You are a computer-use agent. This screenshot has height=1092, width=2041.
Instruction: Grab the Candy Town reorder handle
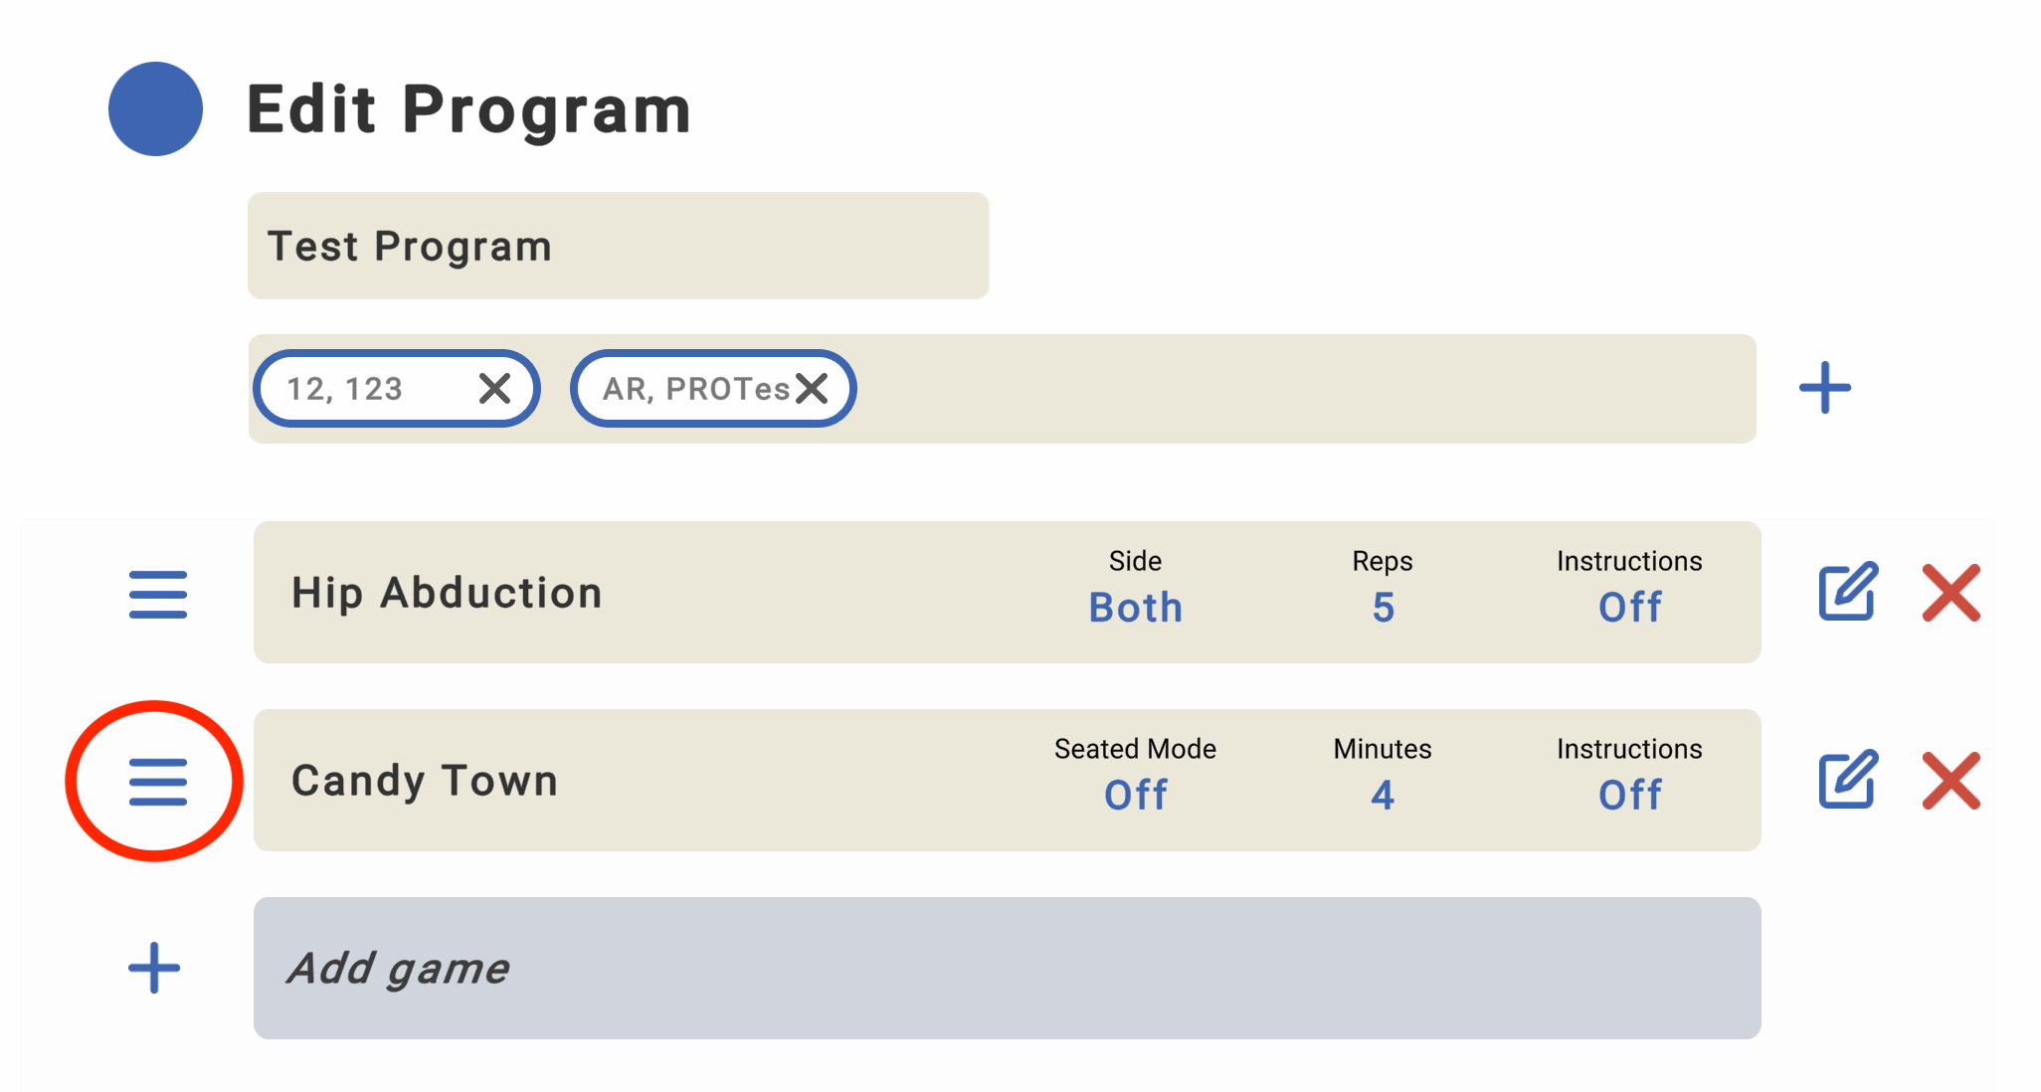tap(158, 782)
